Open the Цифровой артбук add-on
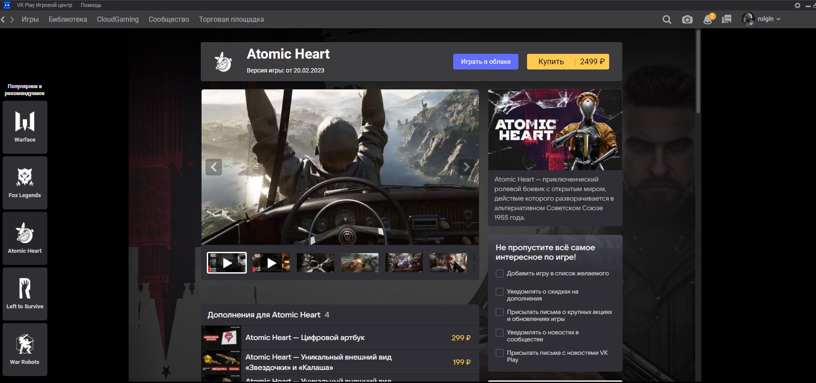 pyautogui.click(x=340, y=338)
